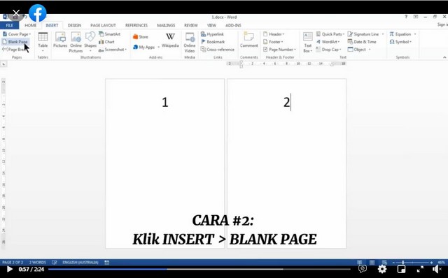Play the video
448x278 pixels.
click(x=9, y=269)
